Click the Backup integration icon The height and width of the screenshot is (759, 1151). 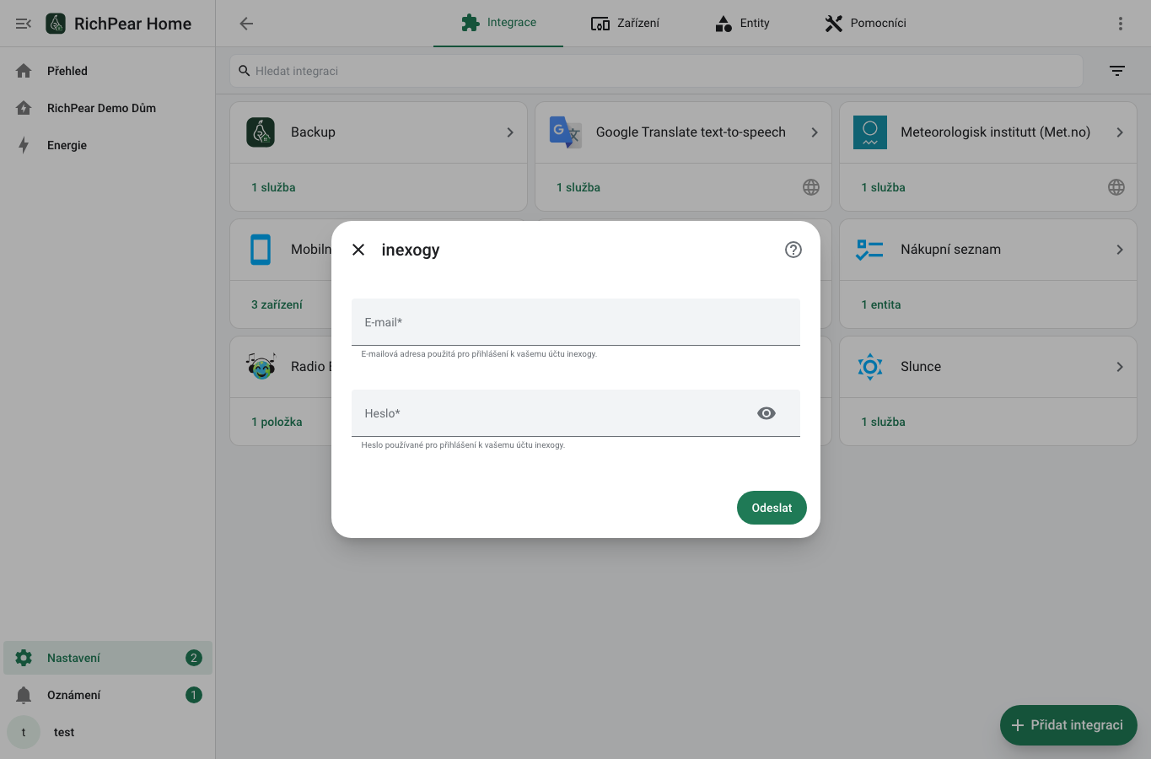click(261, 132)
